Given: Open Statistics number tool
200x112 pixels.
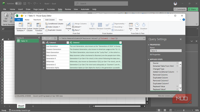Looking at the screenshot, I should click(92, 27).
